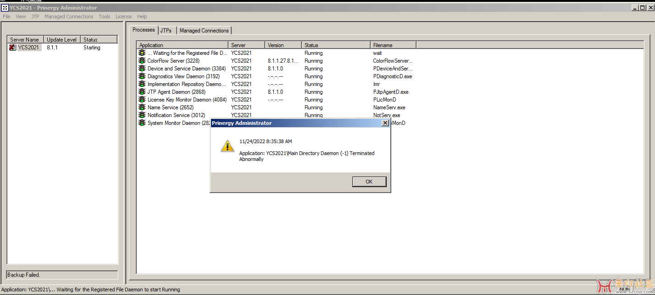Click the Backup Failed. status message
Screen dimensions: 655x295
pyautogui.click(x=24, y=275)
